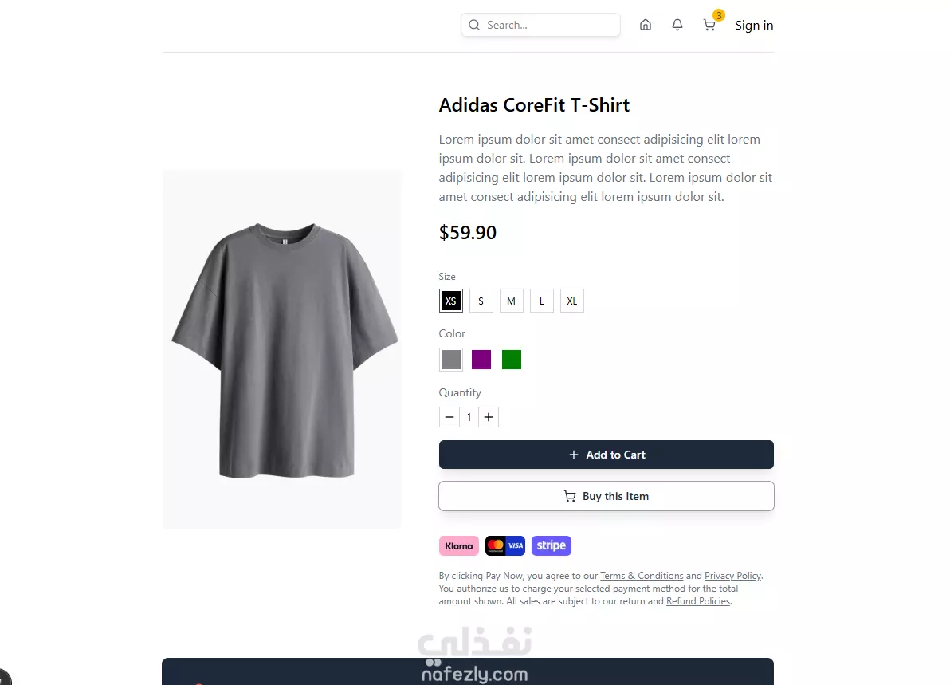Select the Stripe payment badge
Viewport: 950px width, 685px height.
552,545
